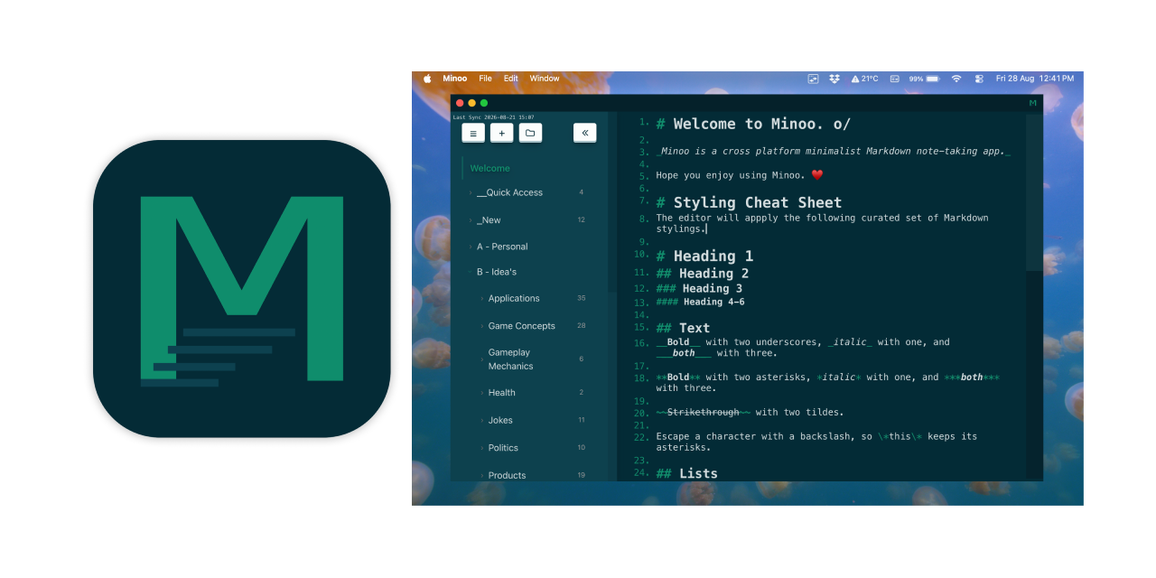
Task: Click the 'Last Sync' timestamp text
Action: tap(493, 117)
